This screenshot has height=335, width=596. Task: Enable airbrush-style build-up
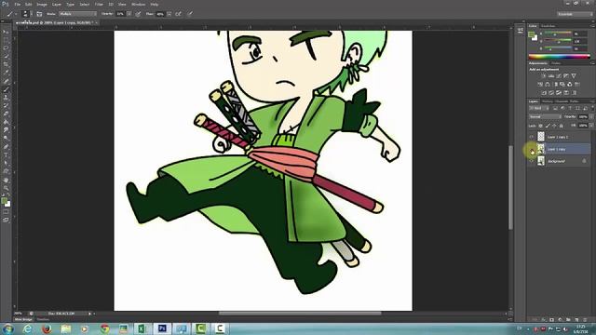tap(178, 14)
